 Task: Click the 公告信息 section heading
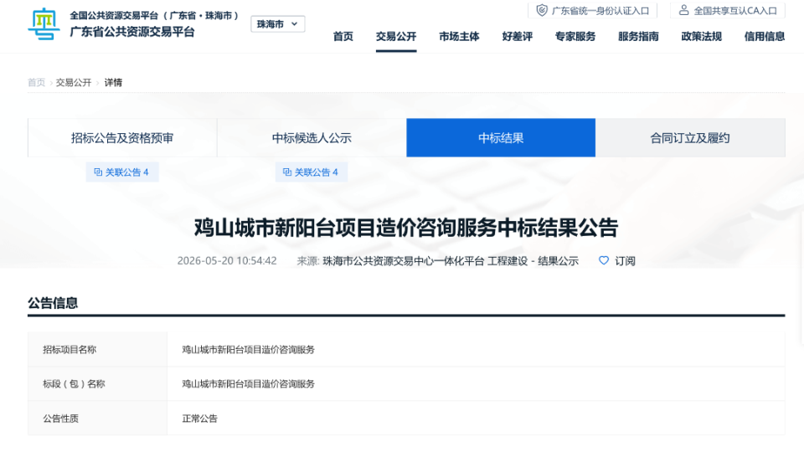pyautogui.click(x=53, y=303)
